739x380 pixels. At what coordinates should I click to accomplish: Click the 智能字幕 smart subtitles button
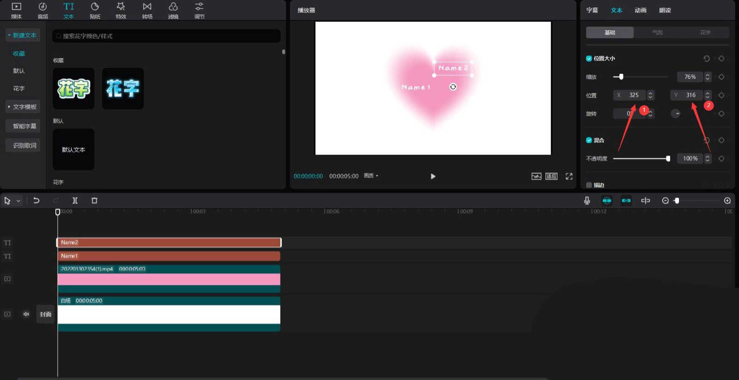click(24, 127)
